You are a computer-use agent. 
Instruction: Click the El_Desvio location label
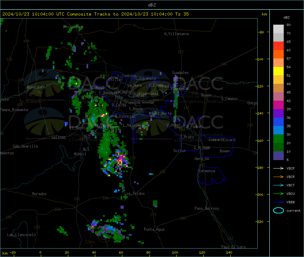coord(79,128)
